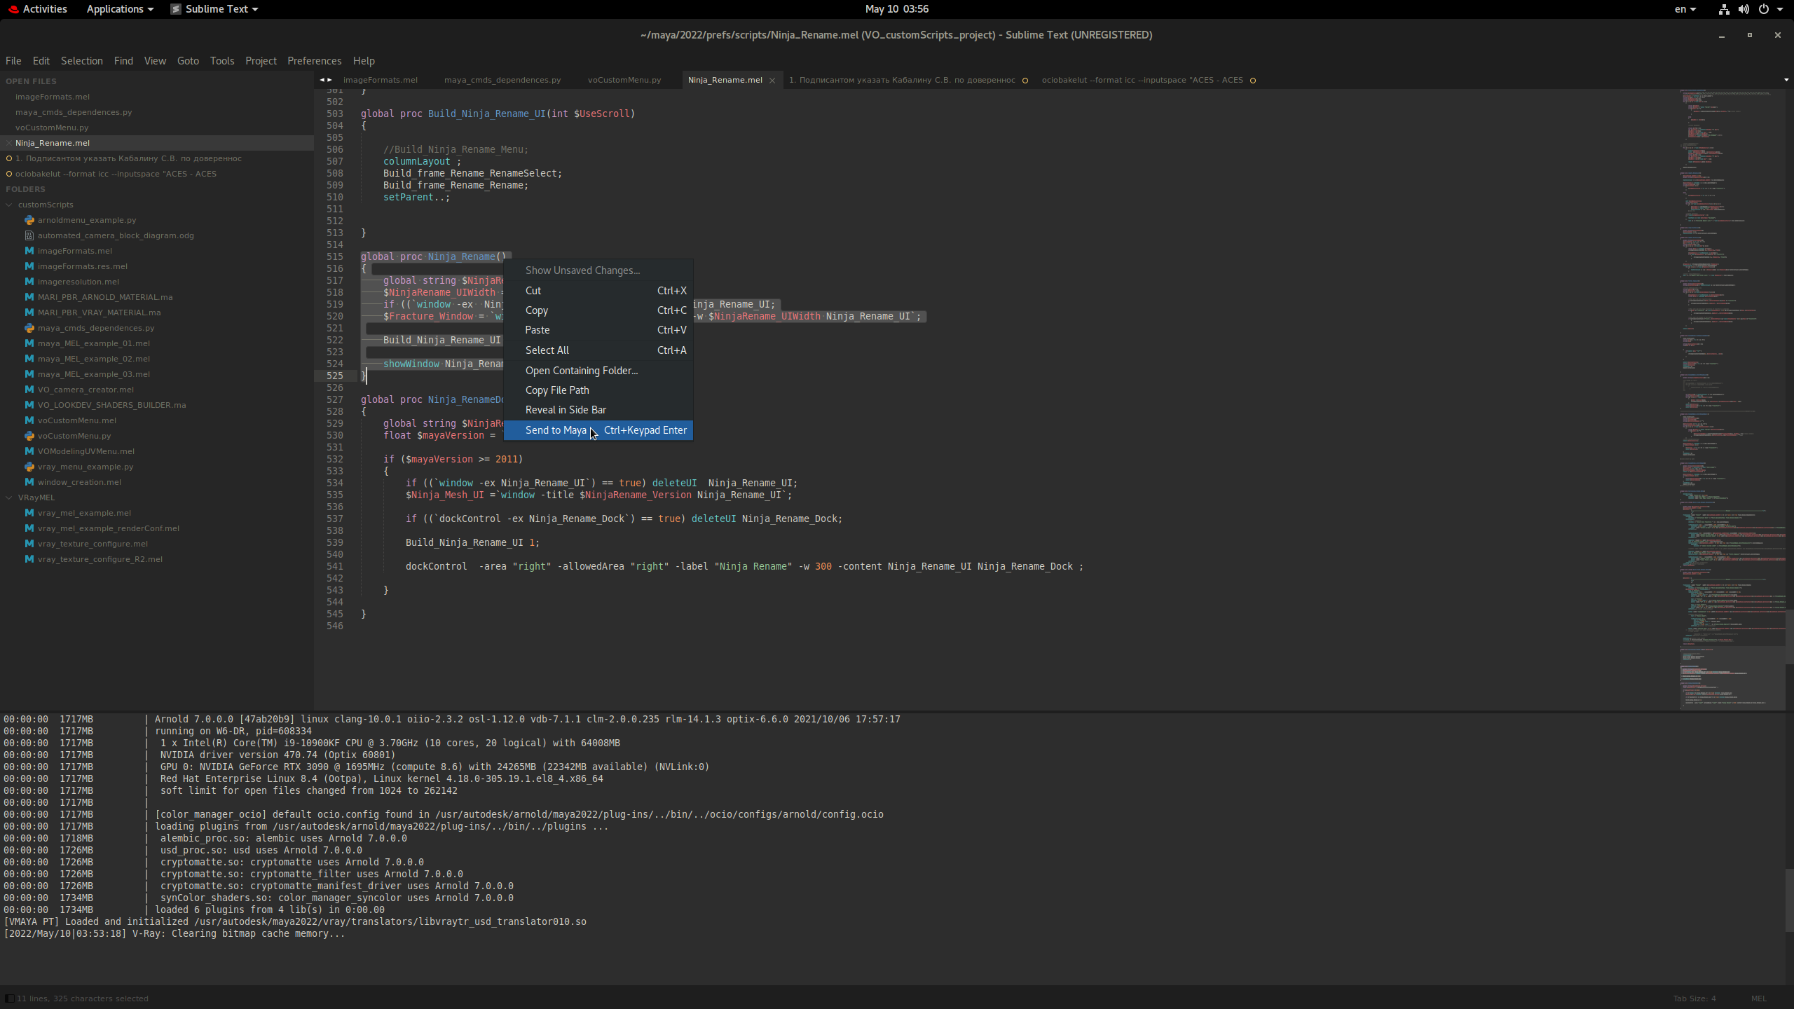Click the unsaved indicator on the Подписантом tab

point(1026,80)
